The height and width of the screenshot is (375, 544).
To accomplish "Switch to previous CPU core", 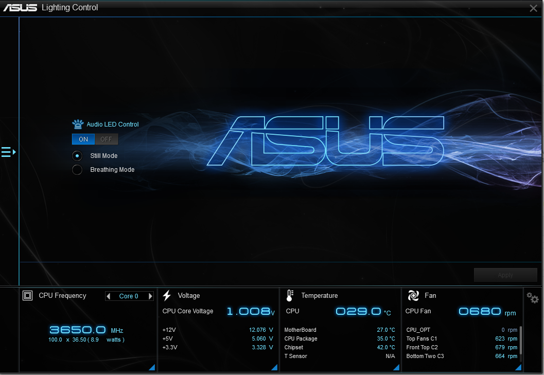I will pyautogui.click(x=109, y=296).
